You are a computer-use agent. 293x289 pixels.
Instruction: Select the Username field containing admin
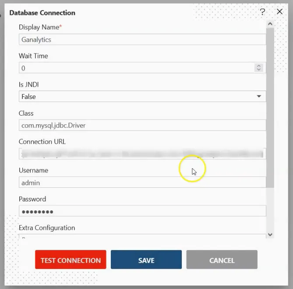[x=142, y=182]
